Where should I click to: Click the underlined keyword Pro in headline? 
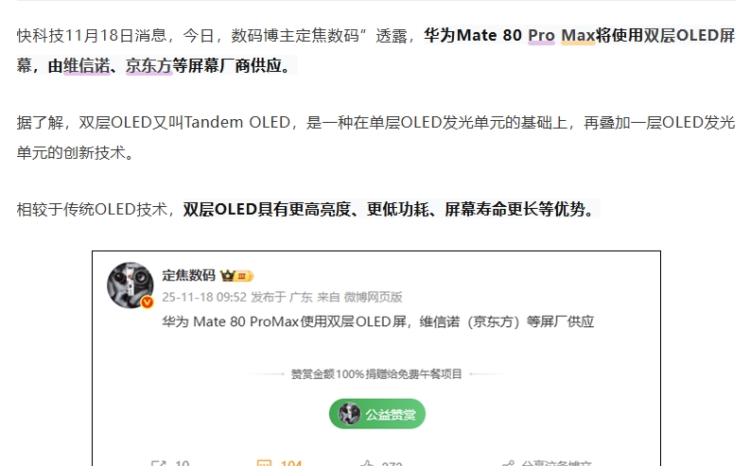click(541, 35)
